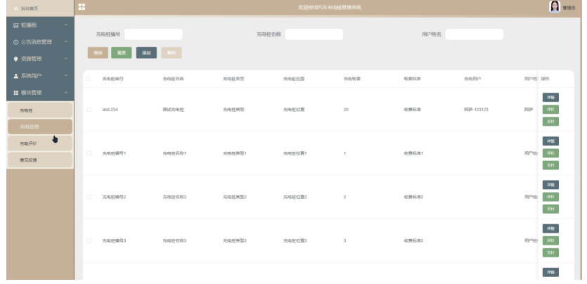The height and width of the screenshot is (284, 587).
Task: Click the 充电桩类型 column header
Action: point(233,79)
